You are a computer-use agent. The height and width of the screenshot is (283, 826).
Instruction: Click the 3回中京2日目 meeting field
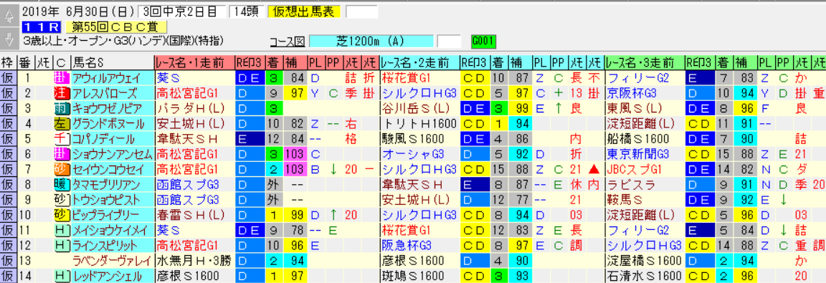(x=182, y=11)
